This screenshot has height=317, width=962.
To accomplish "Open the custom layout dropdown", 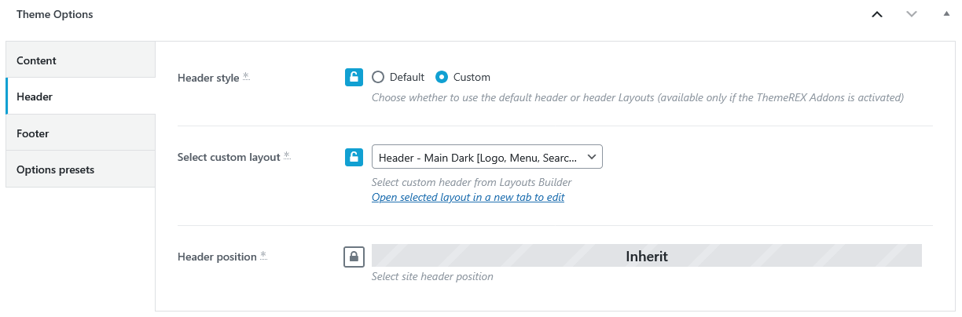I will 487,157.
